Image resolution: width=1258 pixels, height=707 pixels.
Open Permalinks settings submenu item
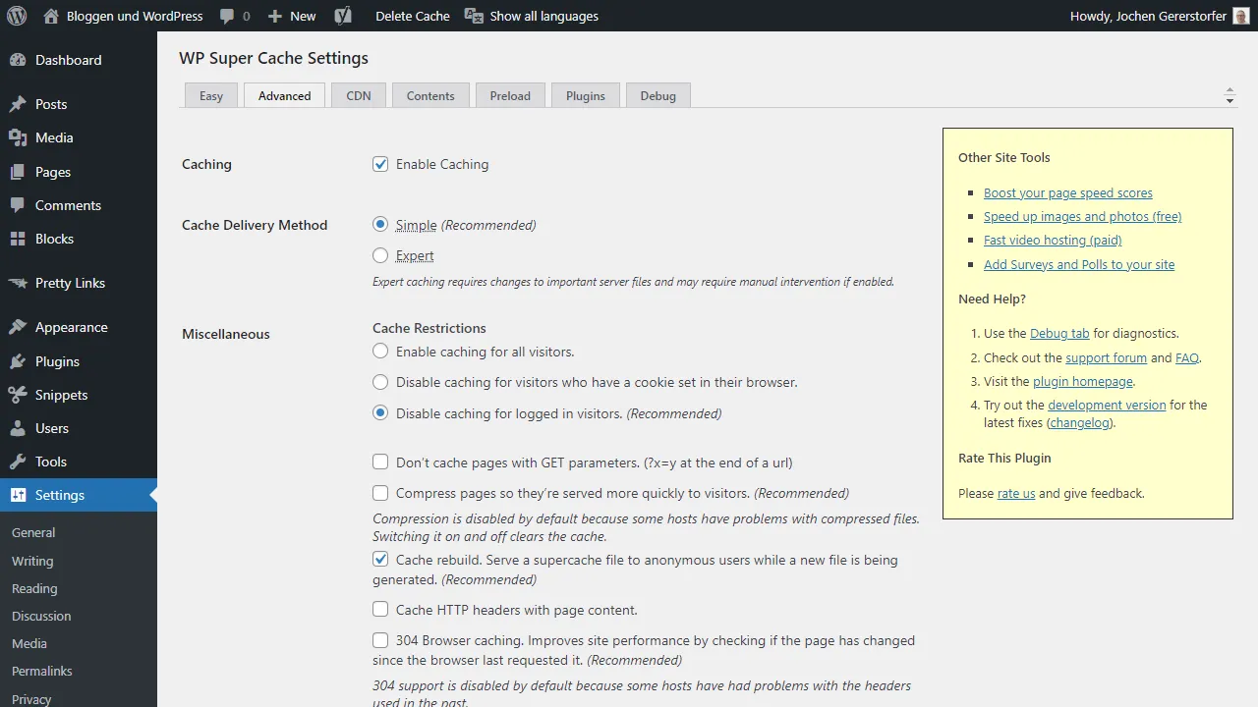42,671
